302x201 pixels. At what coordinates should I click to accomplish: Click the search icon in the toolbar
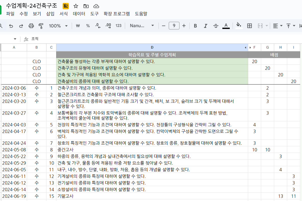(x=2, y=26)
